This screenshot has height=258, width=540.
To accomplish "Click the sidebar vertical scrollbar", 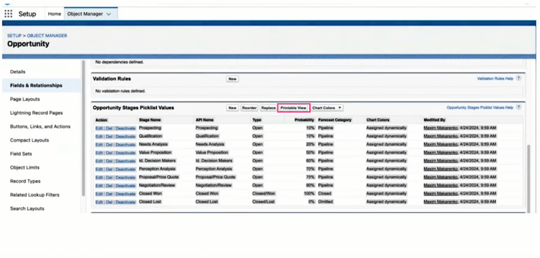I will pyautogui.click(x=83, y=127).
